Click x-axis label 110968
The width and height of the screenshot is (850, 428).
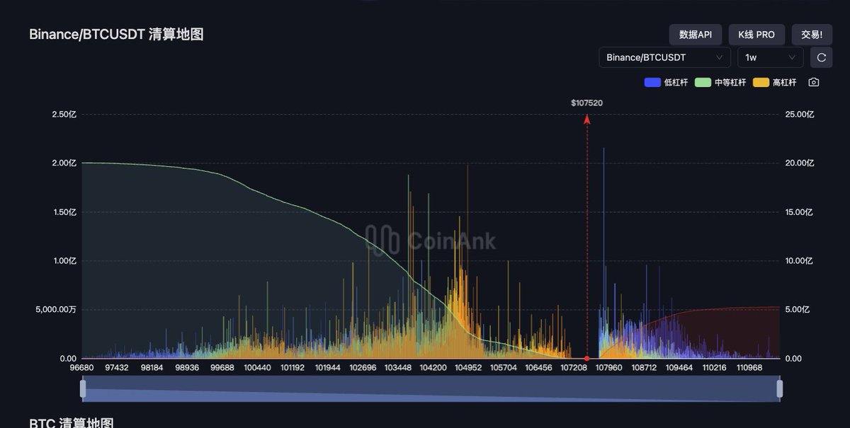point(750,368)
